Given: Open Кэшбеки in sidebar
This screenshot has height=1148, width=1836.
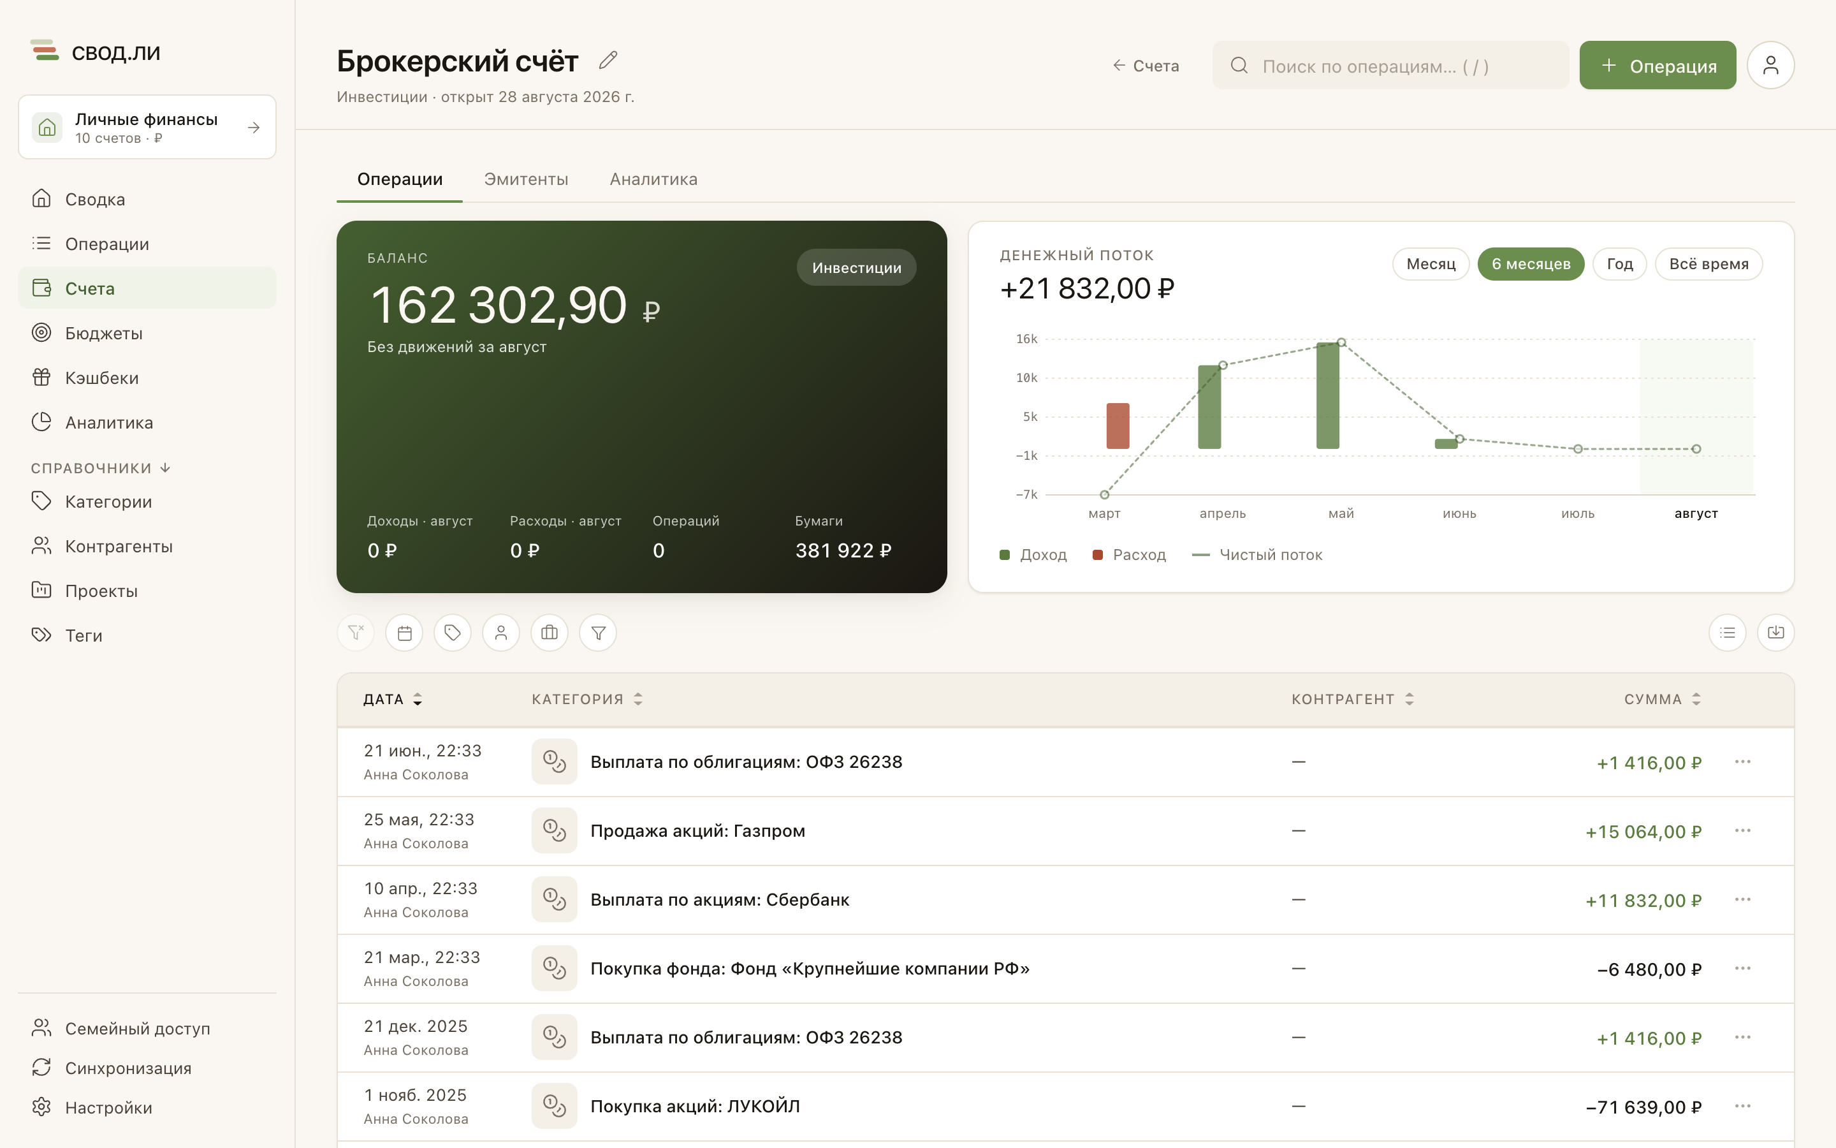Looking at the screenshot, I should tap(147, 378).
